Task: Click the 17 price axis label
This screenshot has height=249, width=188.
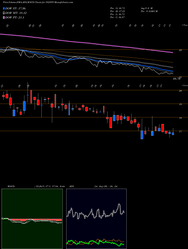Action: [180, 132]
